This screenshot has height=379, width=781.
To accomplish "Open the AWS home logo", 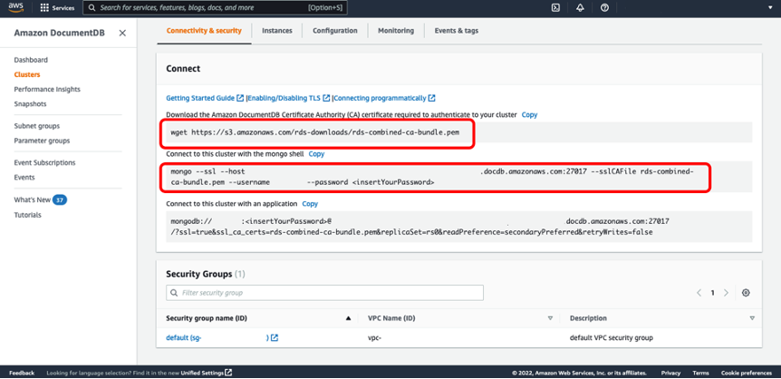I will (16, 7).
